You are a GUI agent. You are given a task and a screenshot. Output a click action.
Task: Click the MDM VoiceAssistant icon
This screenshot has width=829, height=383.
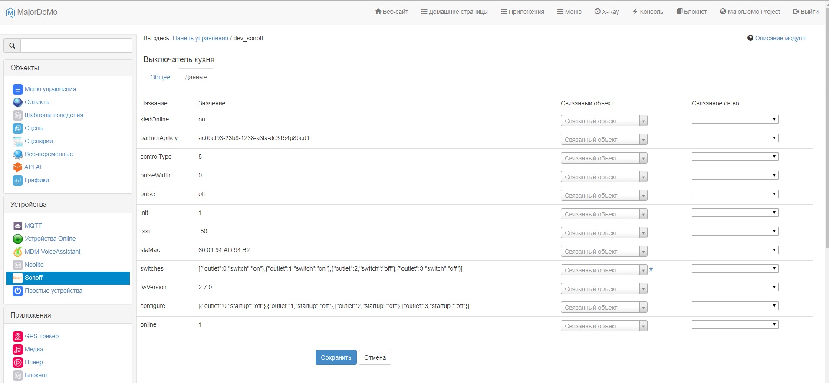click(17, 252)
